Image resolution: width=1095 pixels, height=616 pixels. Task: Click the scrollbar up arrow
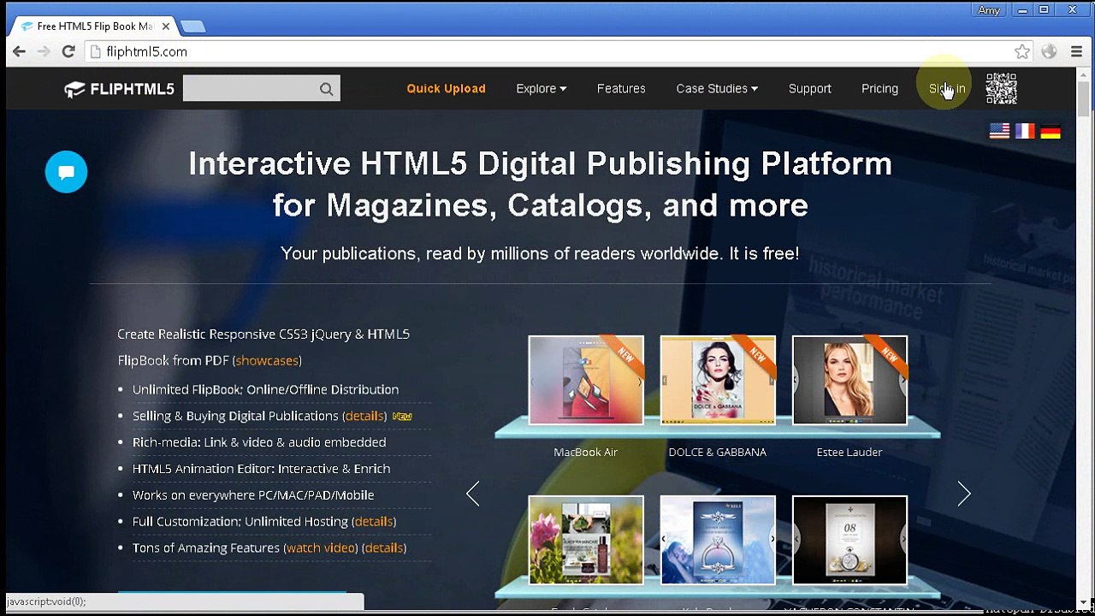coord(1083,74)
